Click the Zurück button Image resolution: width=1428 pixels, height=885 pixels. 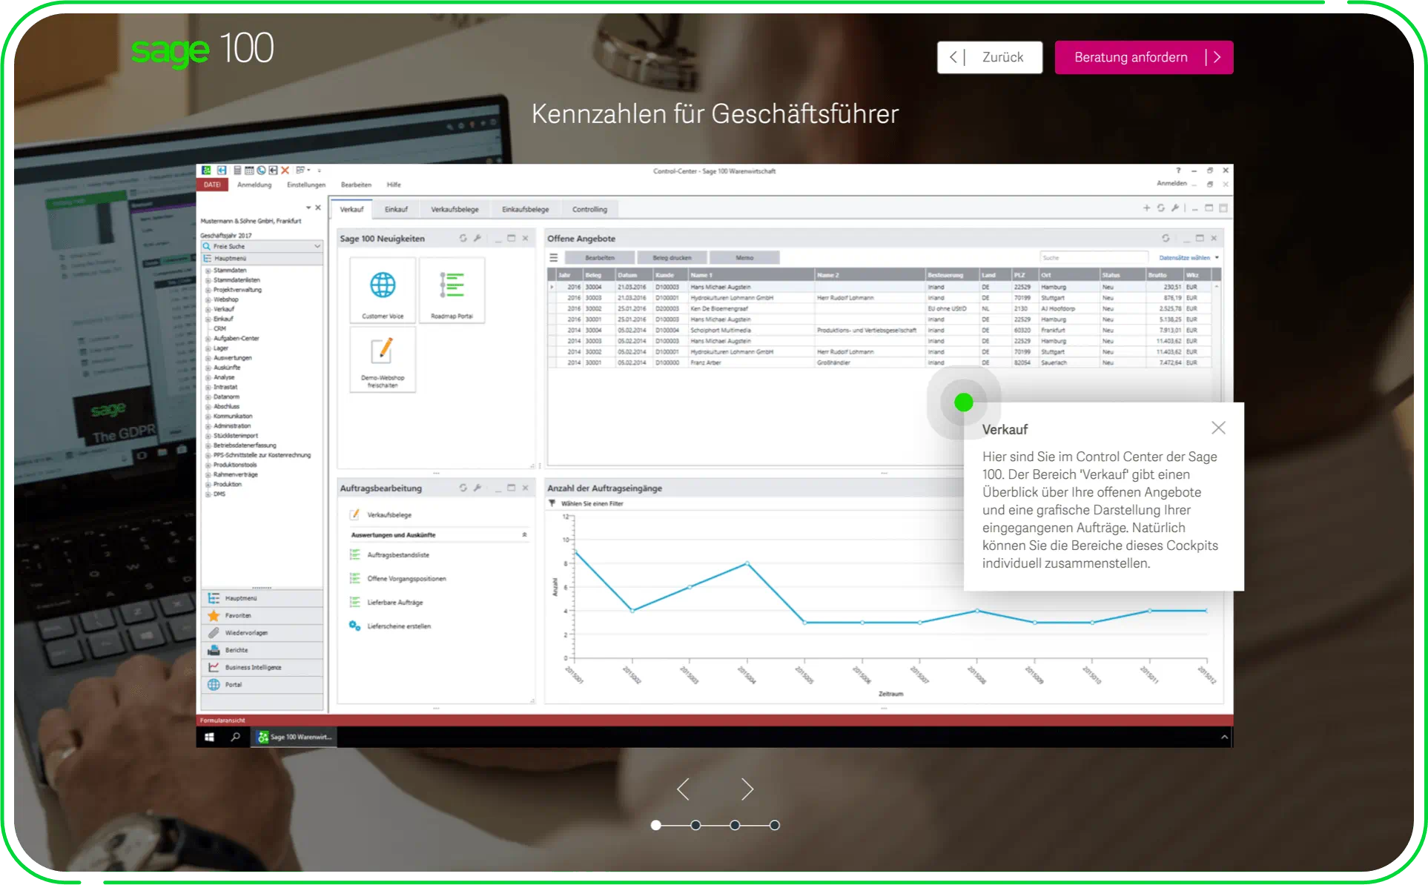989,57
